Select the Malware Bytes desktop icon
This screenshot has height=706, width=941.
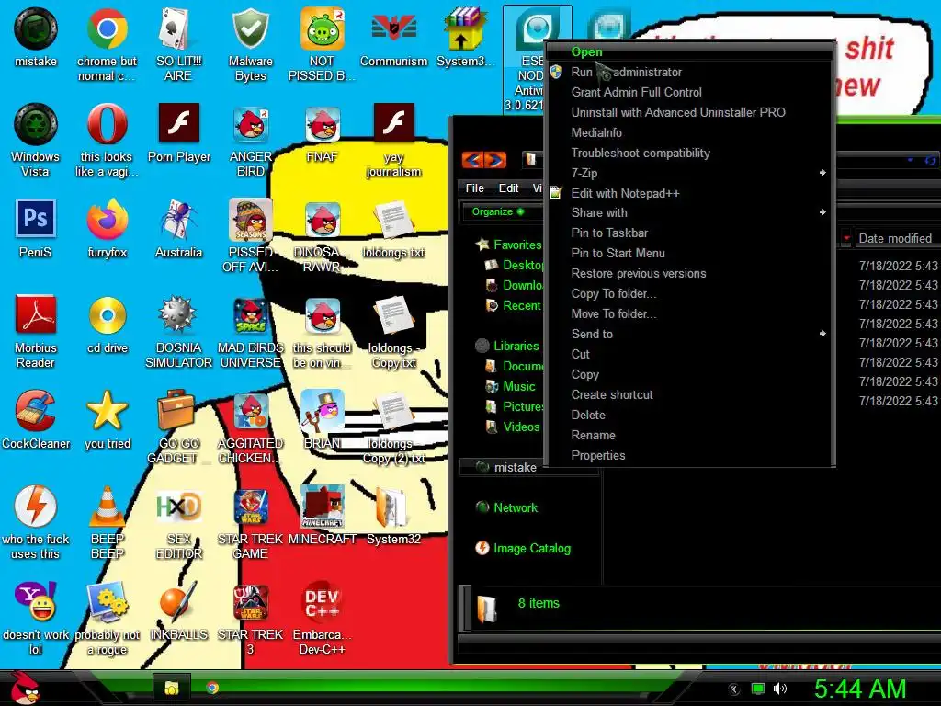[x=250, y=44]
